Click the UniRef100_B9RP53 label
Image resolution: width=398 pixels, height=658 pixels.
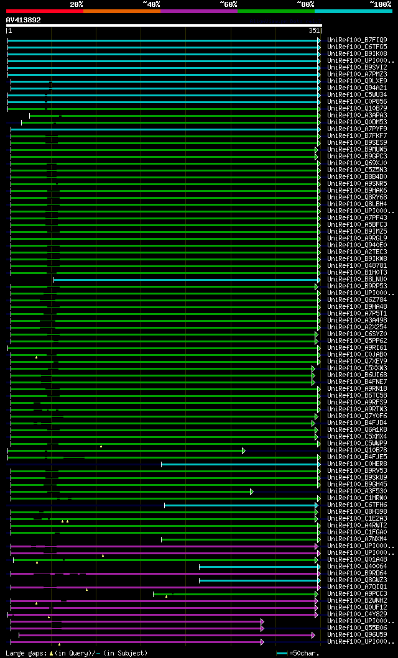point(358,286)
